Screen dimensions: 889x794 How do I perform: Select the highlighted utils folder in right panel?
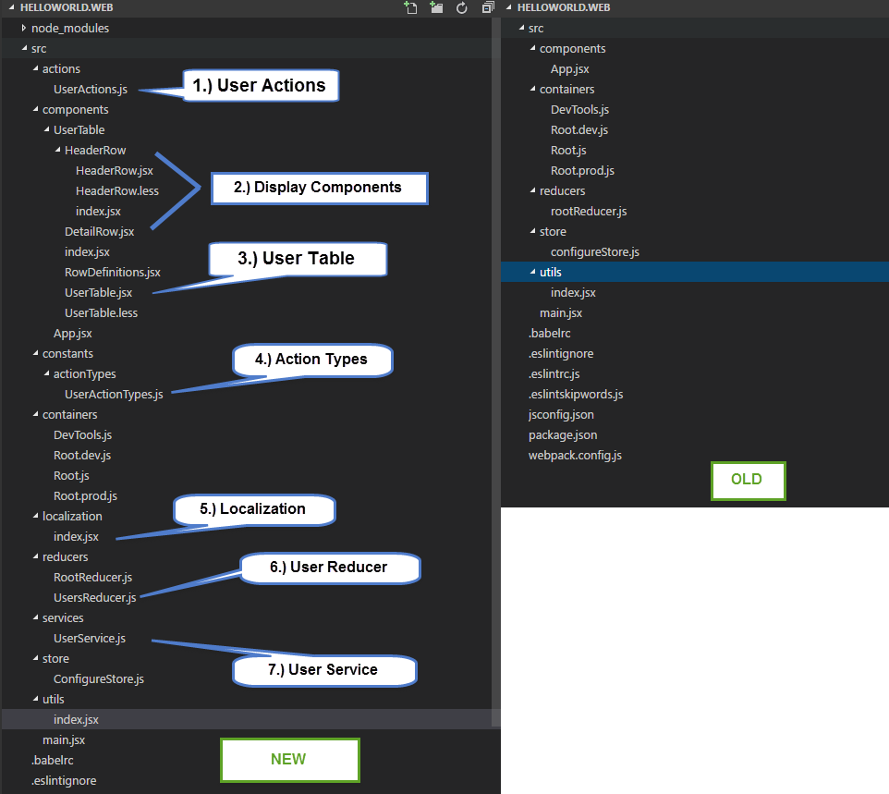[551, 272]
